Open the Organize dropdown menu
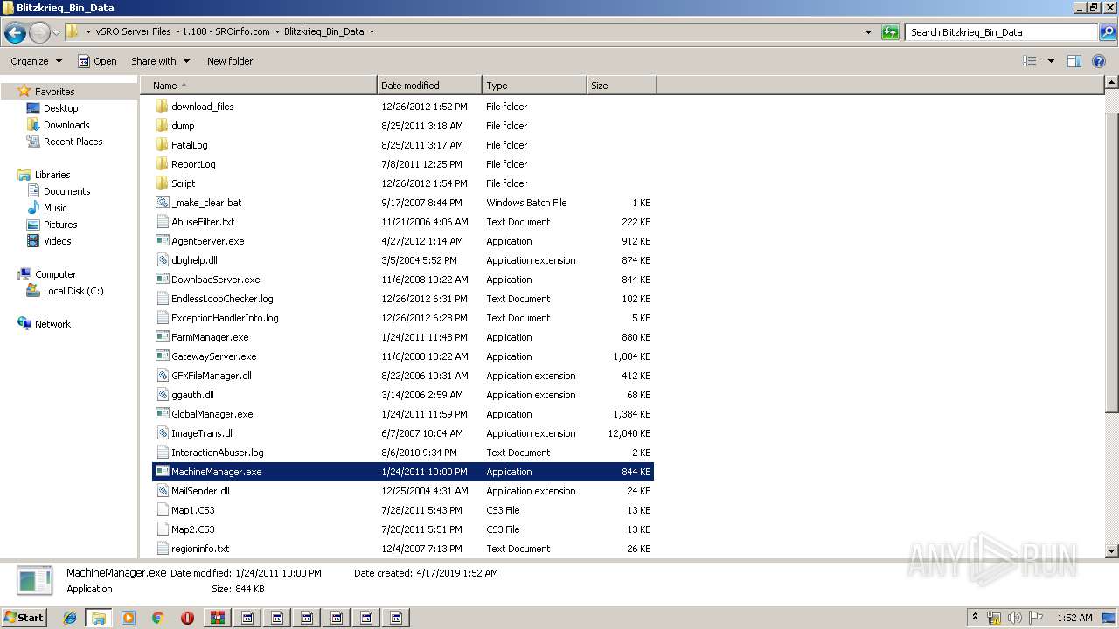Image resolution: width=1119 pixels, height=629 pixels. click(x=36, y=61)
